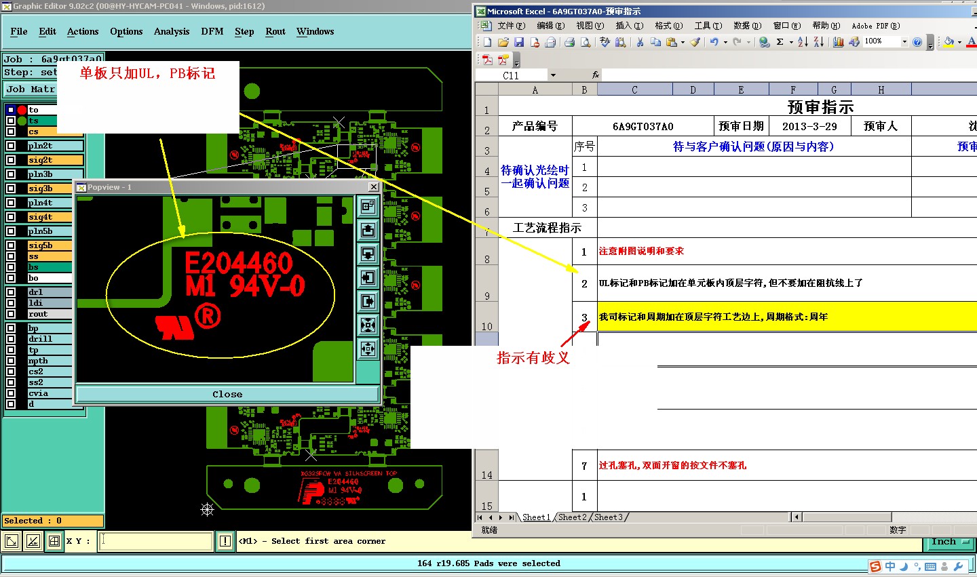Toggle checkbox for layer npth
977x577 pixels.
click(x=11, y=361)
